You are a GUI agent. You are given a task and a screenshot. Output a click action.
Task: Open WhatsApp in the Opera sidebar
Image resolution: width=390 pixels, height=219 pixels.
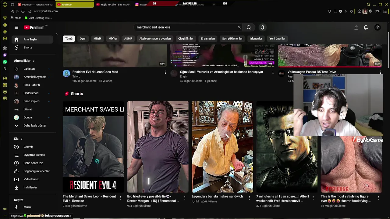click(5, 62)
